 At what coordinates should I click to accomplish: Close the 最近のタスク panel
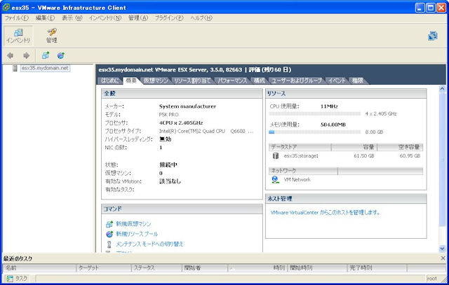click(x=443, y=258)
